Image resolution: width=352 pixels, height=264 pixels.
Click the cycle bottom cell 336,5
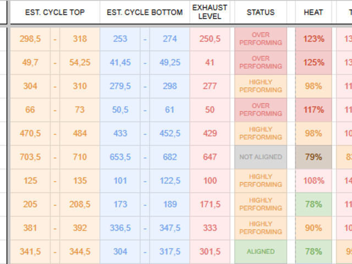120,228
